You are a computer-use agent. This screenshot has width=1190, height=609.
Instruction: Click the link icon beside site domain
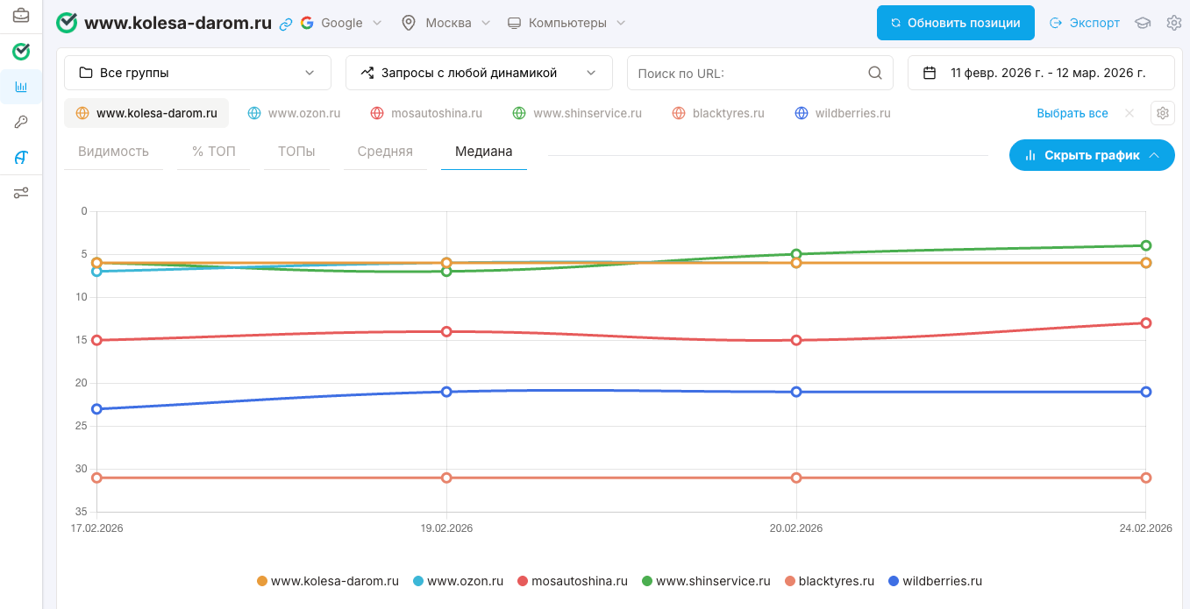(x=286, y=24)
